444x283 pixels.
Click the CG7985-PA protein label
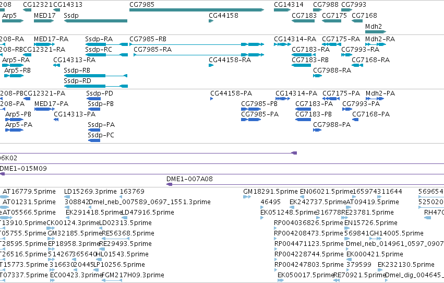coord(260,114)
